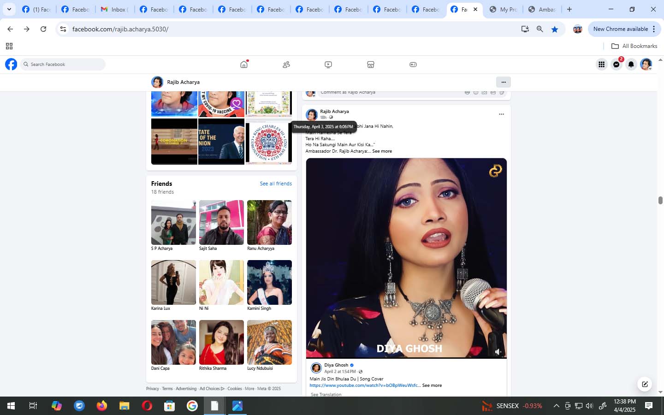This screenshot has width=664, height=415.
Task: Switch to the Gmail Inbox tab
Action: point(115,9)
